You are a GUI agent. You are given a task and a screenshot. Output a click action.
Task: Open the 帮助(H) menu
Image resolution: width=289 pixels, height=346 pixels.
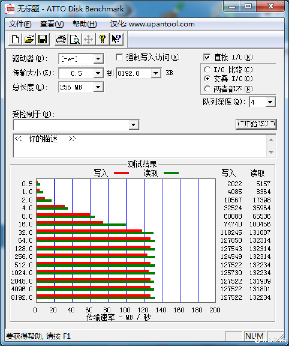(x=85, y=24)
